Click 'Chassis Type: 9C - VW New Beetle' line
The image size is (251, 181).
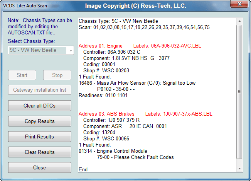coord(118,21)
